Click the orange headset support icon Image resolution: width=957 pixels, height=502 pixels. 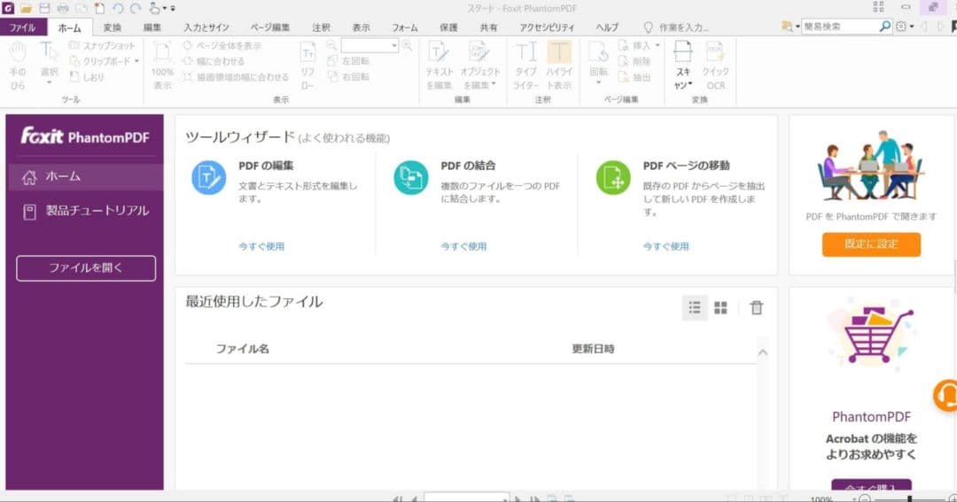945,395
